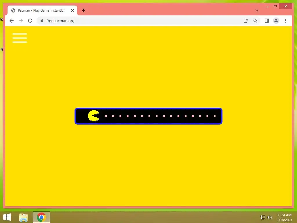
Task: Select the Pacman - Play Game Instantly tab
Action: pos(42,10)
